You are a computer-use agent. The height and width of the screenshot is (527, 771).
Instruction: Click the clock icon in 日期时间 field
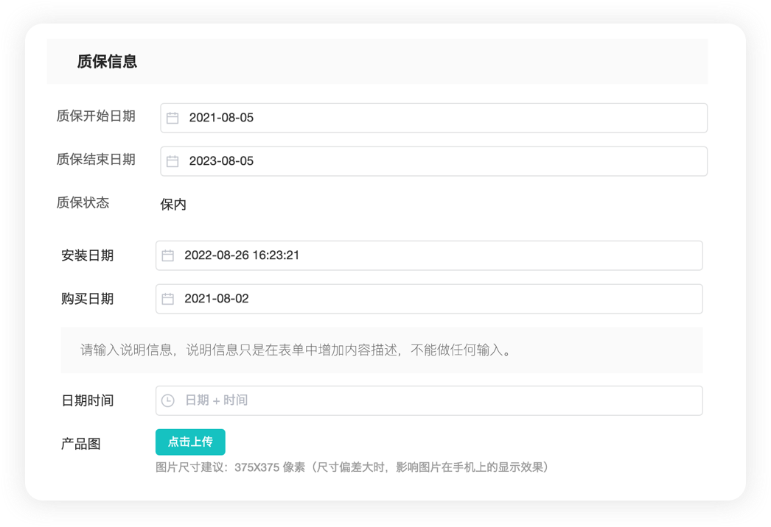coord(168,400)
